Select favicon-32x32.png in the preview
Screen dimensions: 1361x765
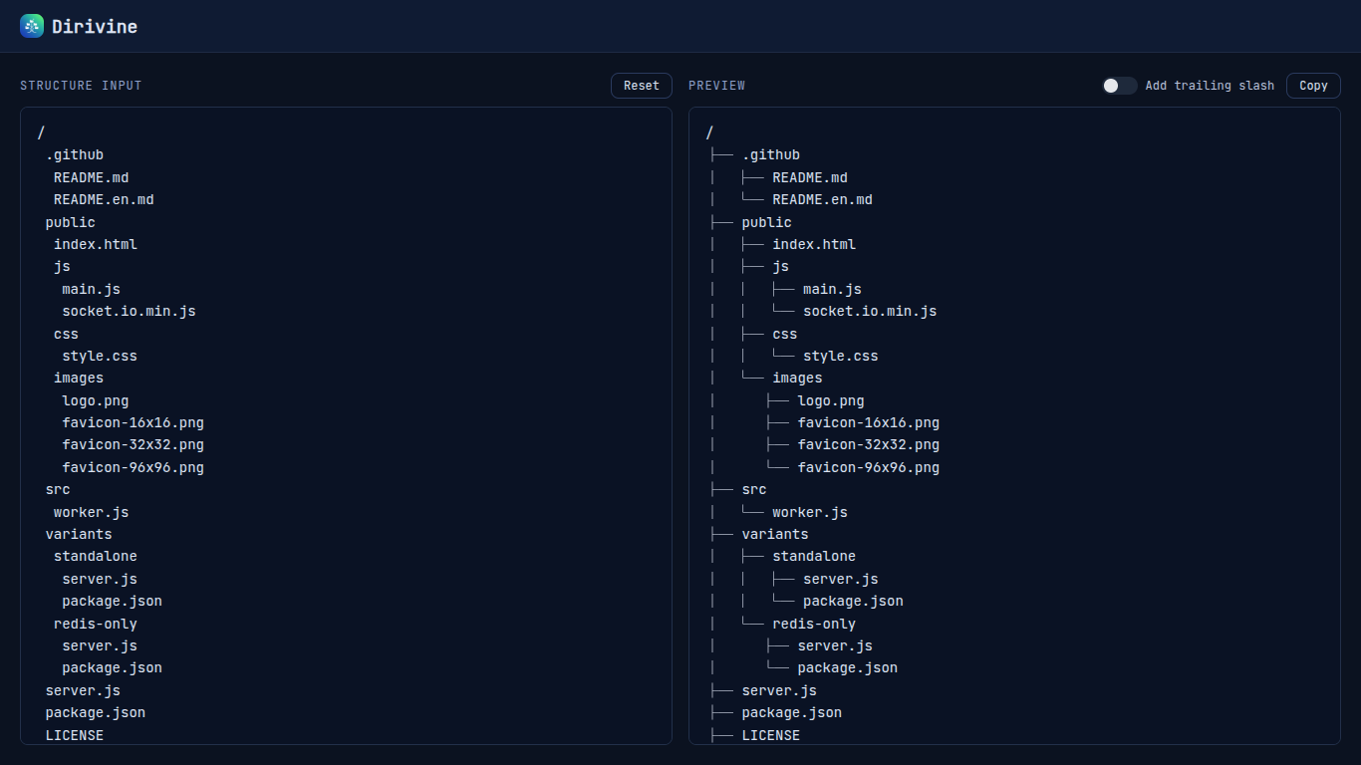point(869,444)
